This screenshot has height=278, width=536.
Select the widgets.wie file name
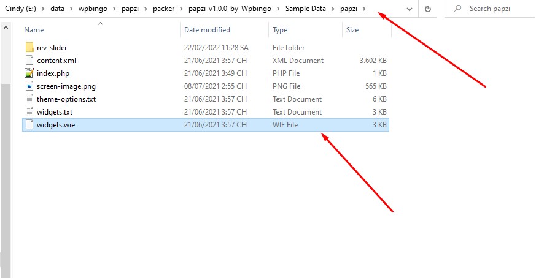[x=56, y=125]
